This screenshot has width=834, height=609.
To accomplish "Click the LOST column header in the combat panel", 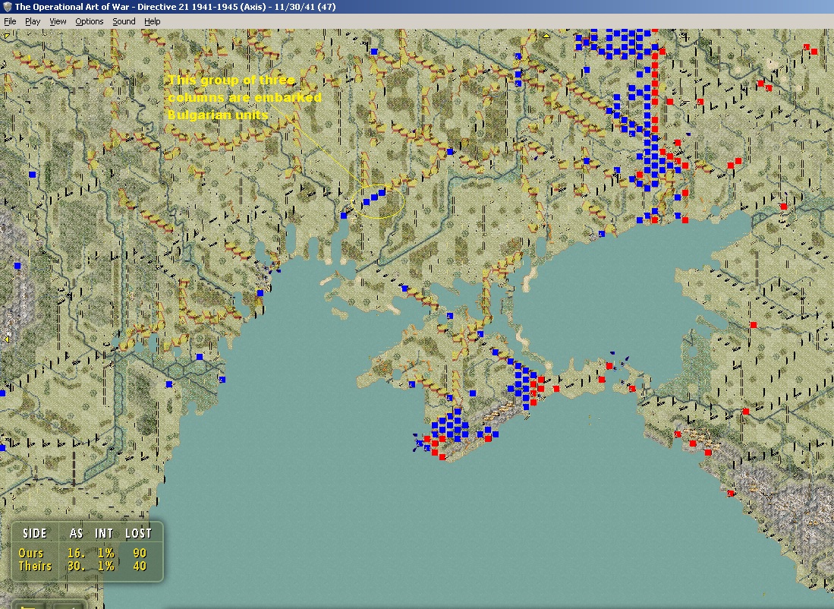I will click(x=138, y=533).
